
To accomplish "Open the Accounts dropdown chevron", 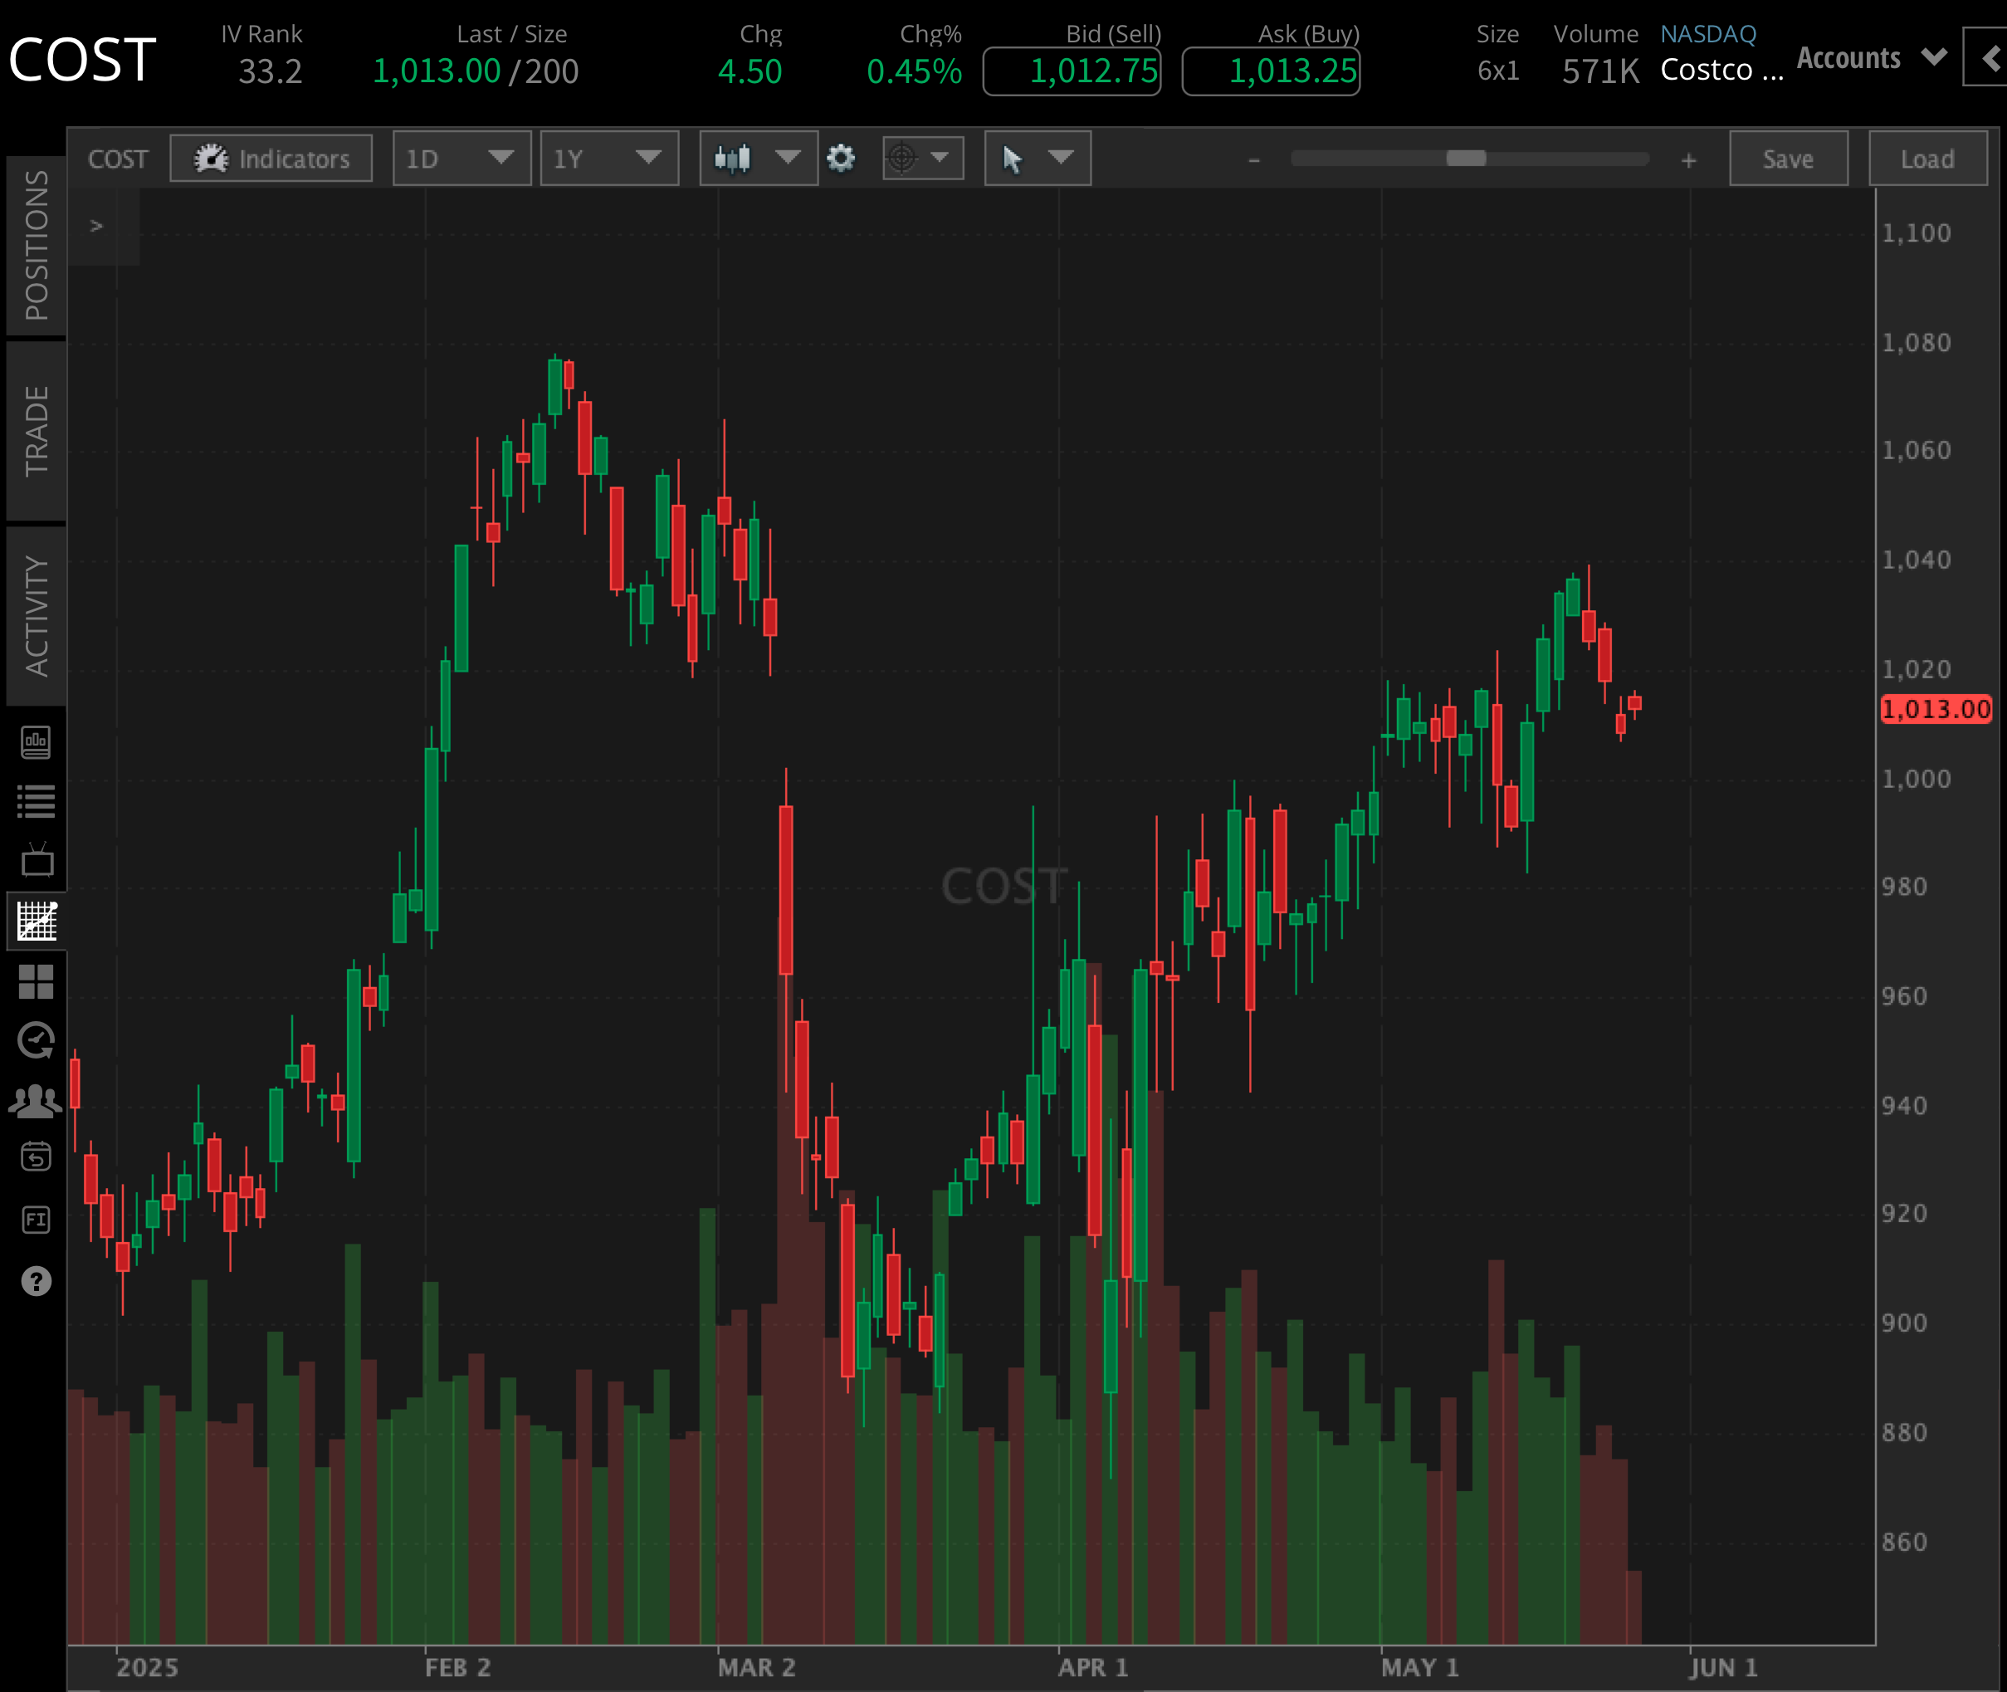I will [1934, 57].
